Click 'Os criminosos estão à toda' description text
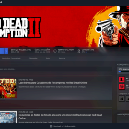This screenshot has width=129, height=129. (x=52, y=87)
